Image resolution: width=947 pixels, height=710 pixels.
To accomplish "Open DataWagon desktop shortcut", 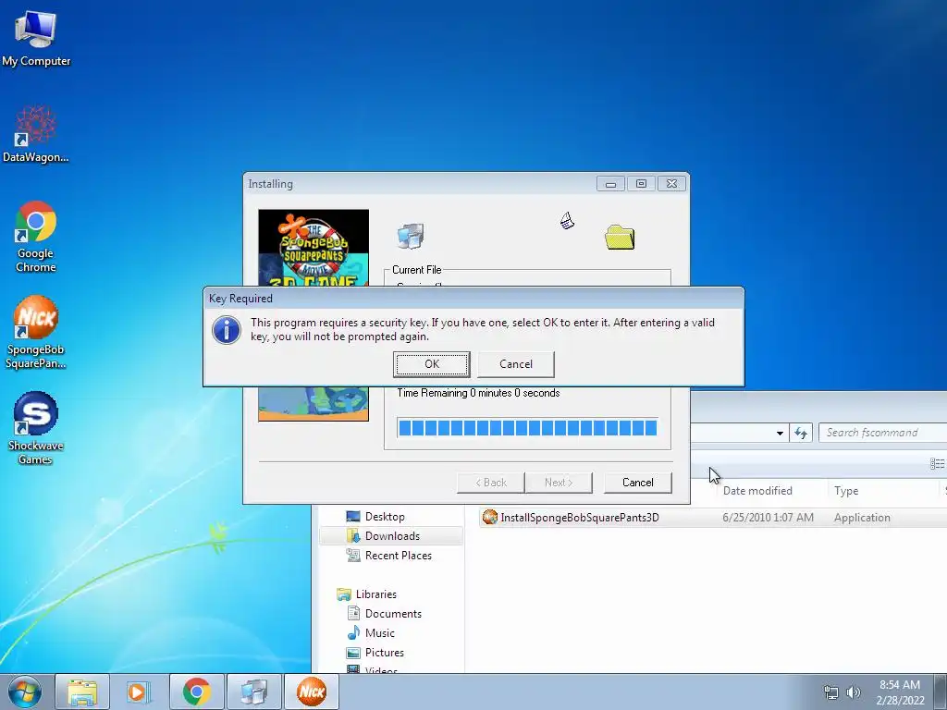I will pos(36,134).
